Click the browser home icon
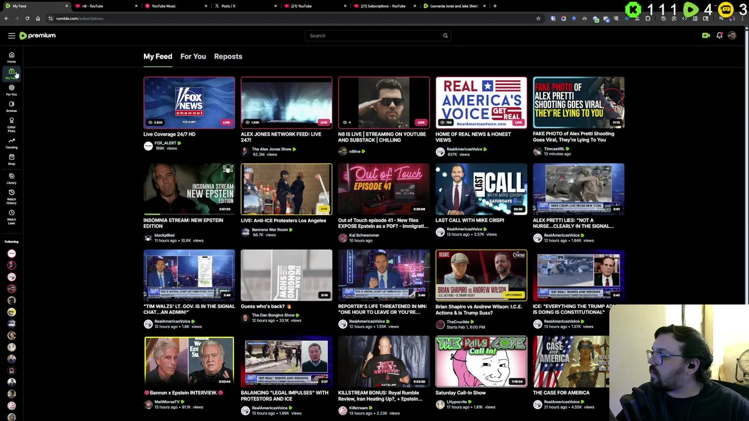Viewport: 749px width, 421px height. (37, 18)
